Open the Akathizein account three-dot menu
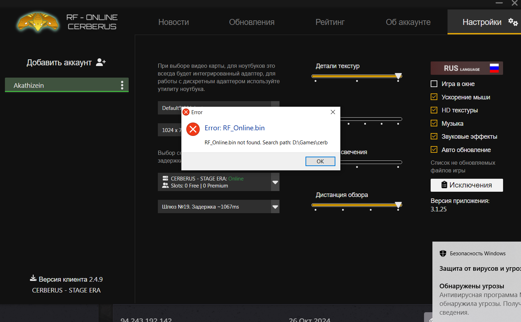521x322 pixels. (122, 85)
